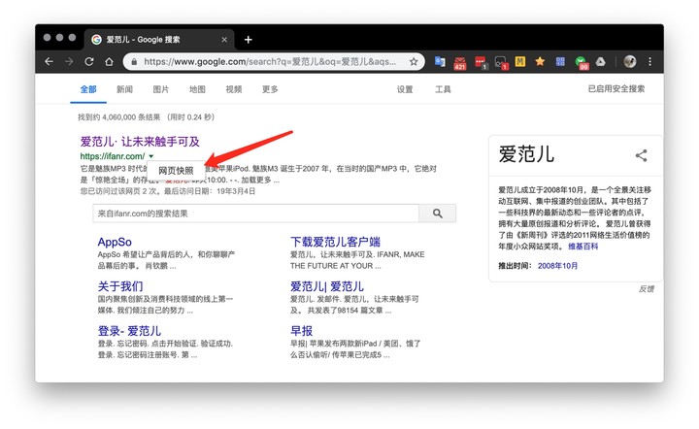Open a new tab with the plus button
699x429 pixels.
pyautogui.click(x=249, y=40)
